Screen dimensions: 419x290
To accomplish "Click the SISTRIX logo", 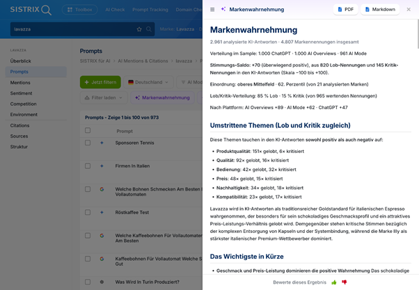I will tap(31, 10).
